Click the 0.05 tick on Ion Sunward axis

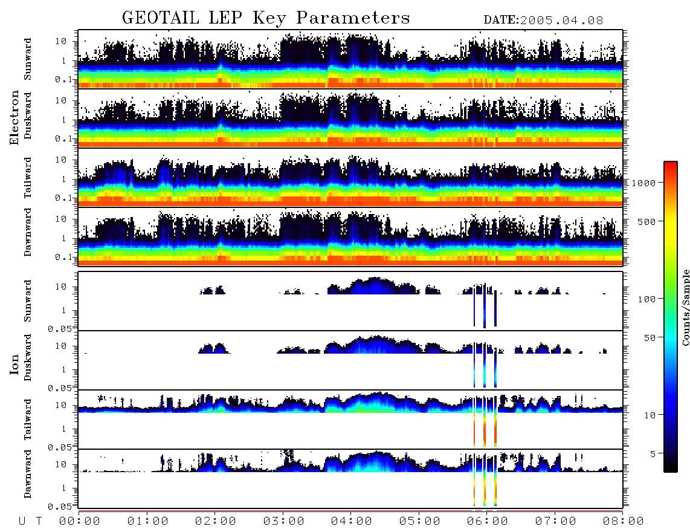click(x=59, y=328)
